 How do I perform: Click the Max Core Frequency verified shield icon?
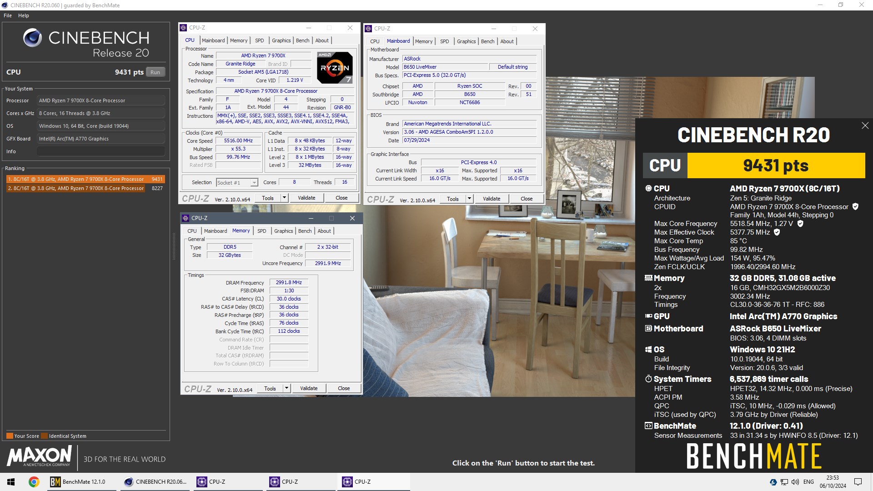[x=800, y=223]
